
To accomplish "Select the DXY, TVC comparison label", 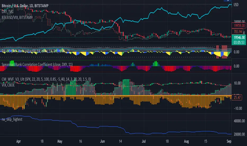I will pyautogui.click(x=8, y=11).
